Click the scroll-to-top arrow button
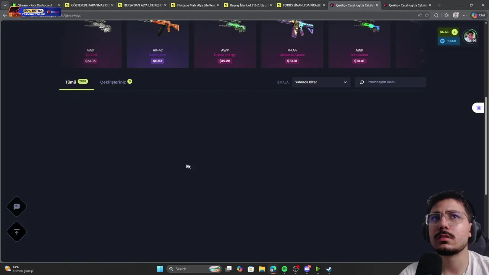The width and height of the screenshot is (489, 275). tap(17, 232)
